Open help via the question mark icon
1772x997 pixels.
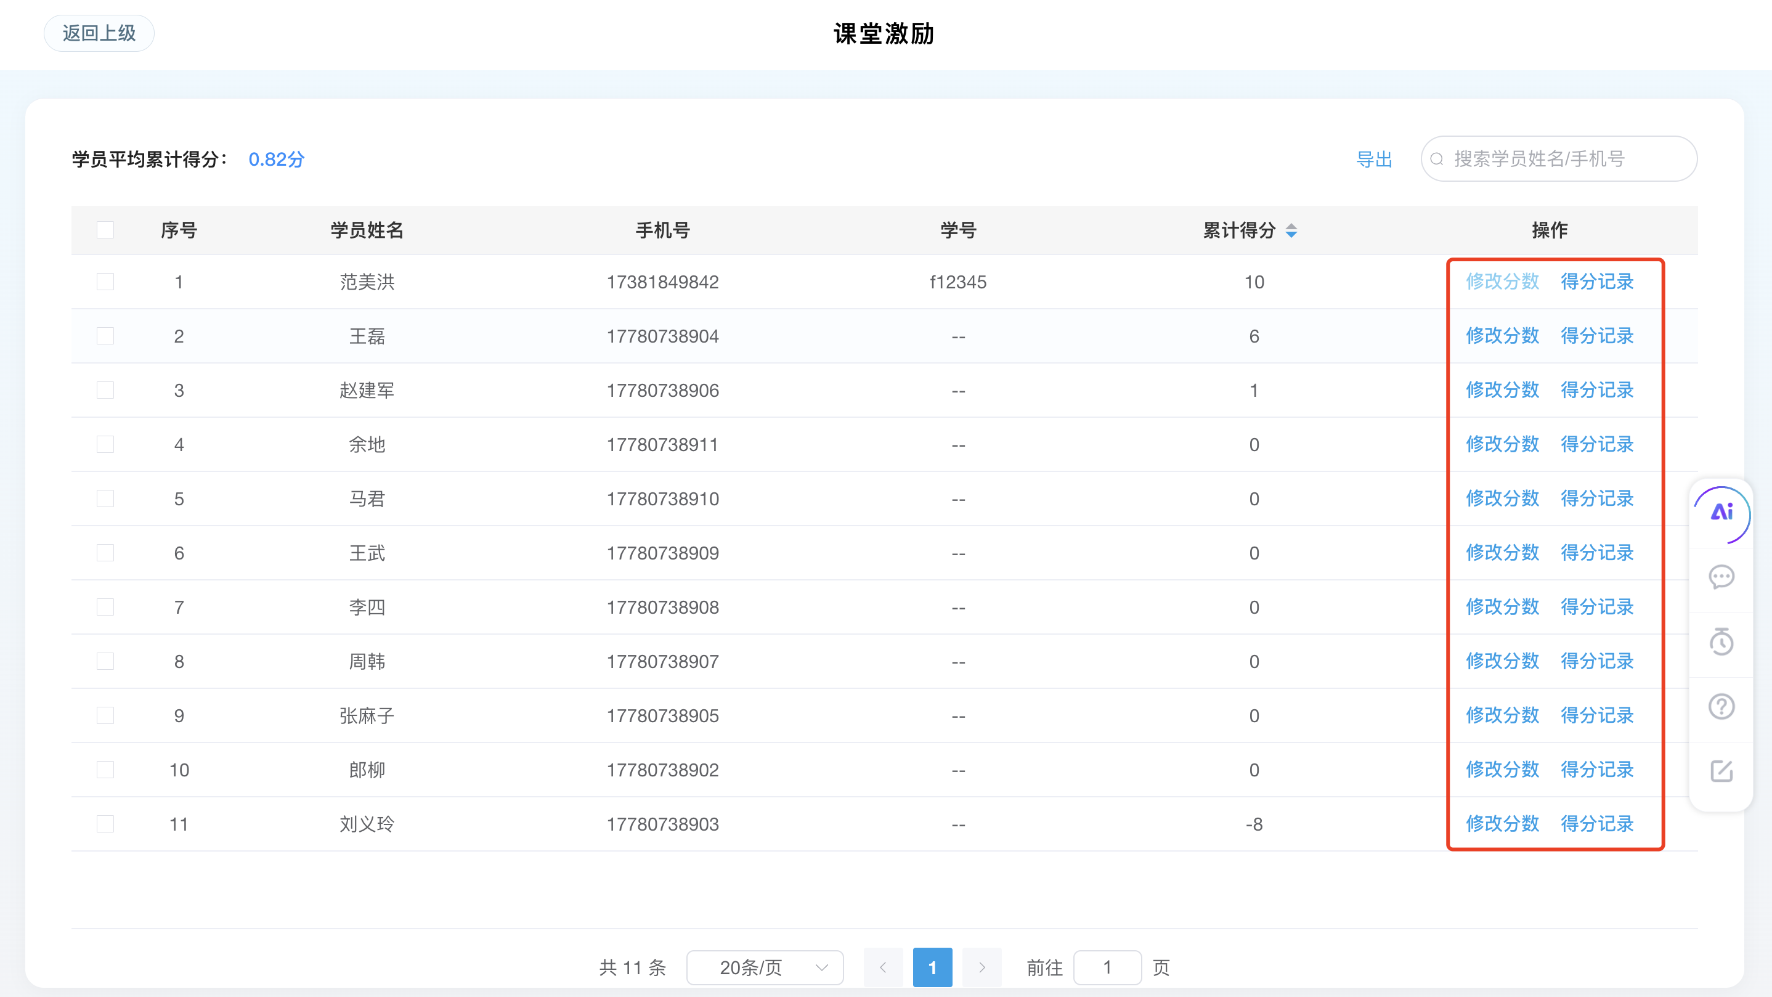pyautogui.click(x=1721, y=706)
